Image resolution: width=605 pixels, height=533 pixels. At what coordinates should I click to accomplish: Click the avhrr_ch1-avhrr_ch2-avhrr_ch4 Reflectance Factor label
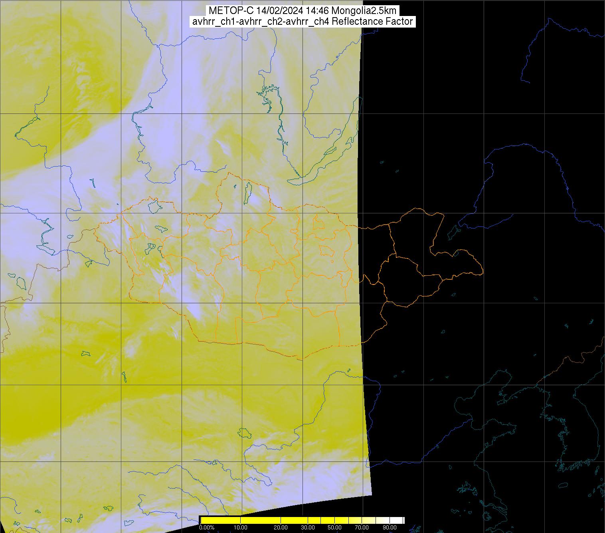point(302,22)
